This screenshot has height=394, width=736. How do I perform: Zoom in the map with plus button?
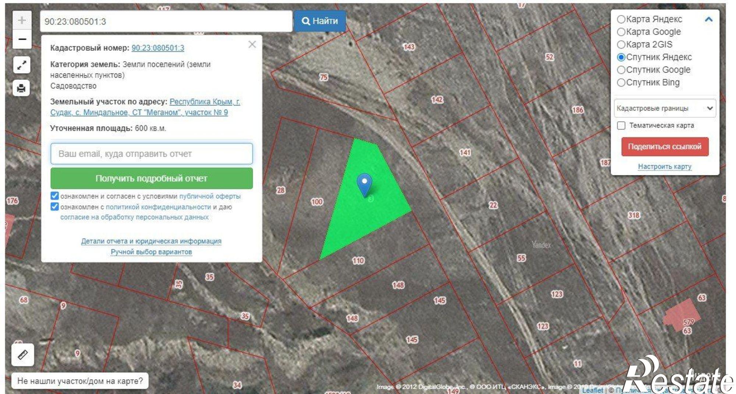point(22,20)
